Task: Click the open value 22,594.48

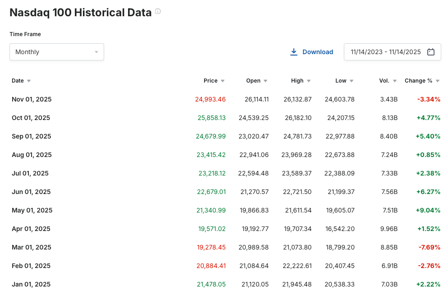Action: point(253,173)
